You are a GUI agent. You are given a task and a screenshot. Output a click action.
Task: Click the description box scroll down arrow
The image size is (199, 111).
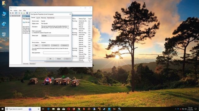pyautogui.click(x=68, y=28)
